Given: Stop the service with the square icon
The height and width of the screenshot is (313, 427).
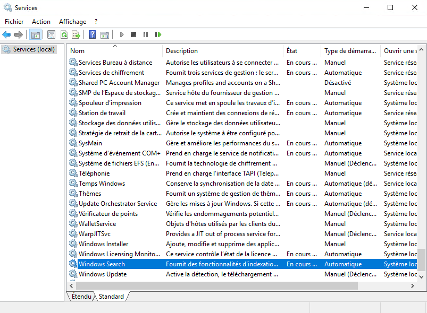Looking at the screenshot, I should click(x=133, y=34).
